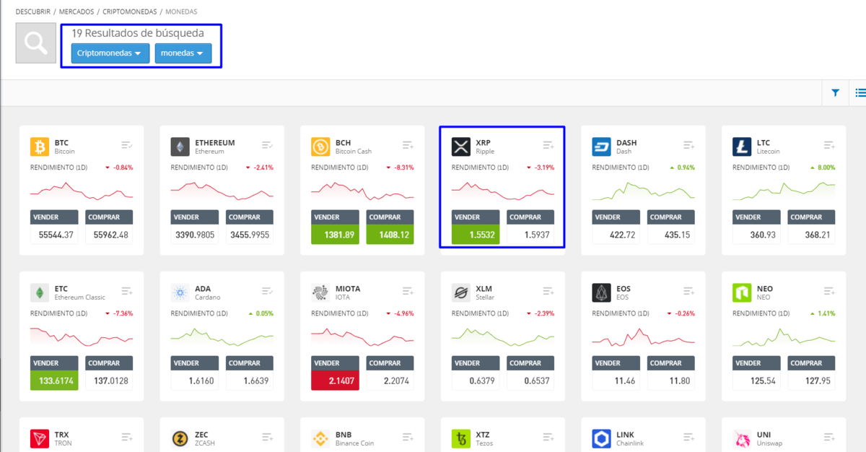Switch to list view icon

click(860, 92)
